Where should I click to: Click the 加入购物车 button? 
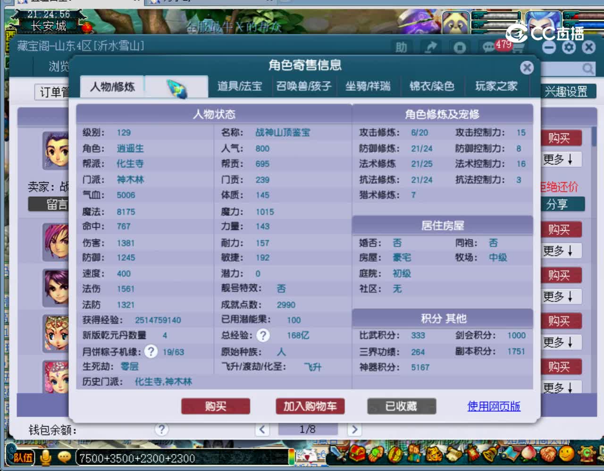click(x=310, y=406)
